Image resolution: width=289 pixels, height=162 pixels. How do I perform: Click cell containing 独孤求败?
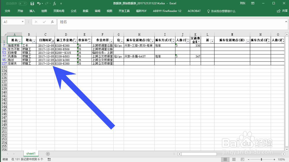pyautogui.click(x=14, y=45)
